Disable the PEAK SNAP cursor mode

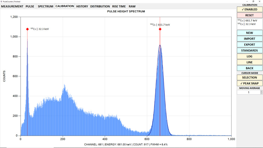tap(249, 83)
